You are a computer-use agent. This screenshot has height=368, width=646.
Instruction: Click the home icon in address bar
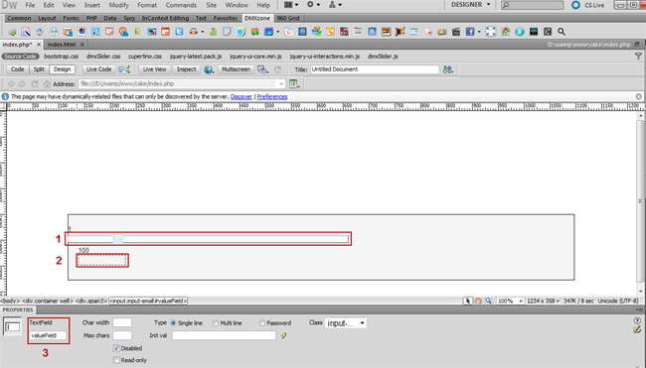47,84
